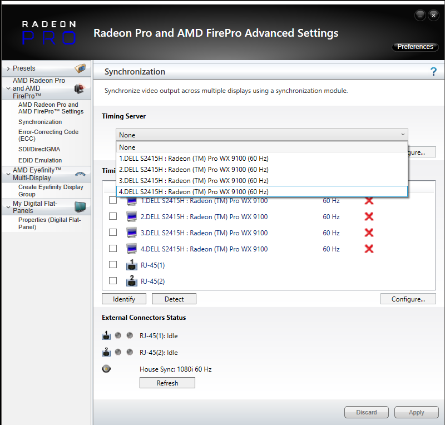Choose 2.DELL S2415H (60 Hz) timing server option
The image size is (445, 425).
(x=261, y=170)
